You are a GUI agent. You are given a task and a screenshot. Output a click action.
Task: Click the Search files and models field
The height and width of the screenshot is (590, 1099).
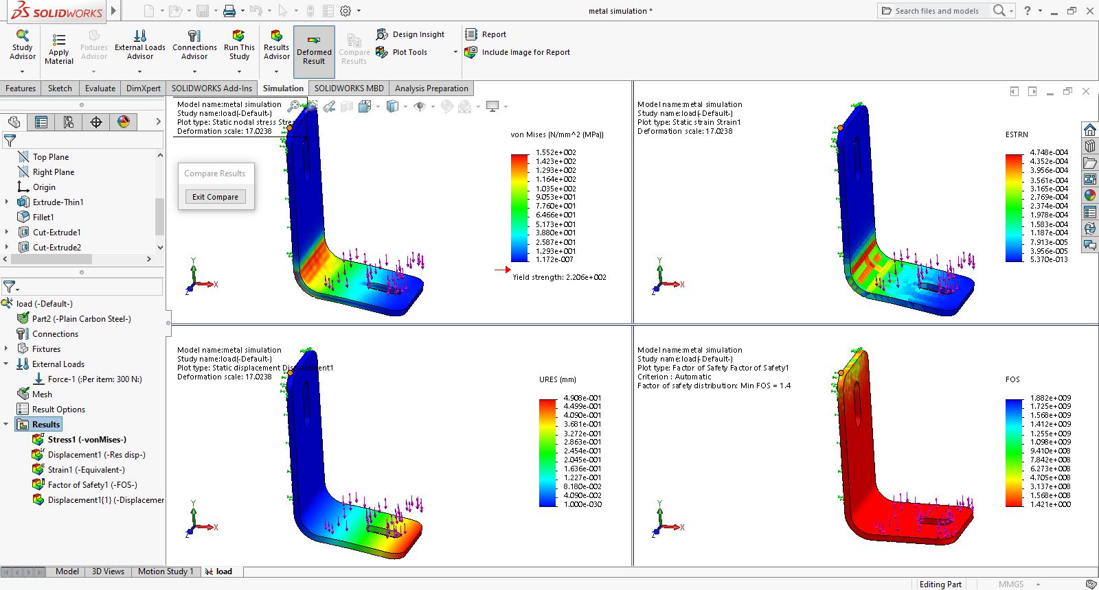coord(938,11)
